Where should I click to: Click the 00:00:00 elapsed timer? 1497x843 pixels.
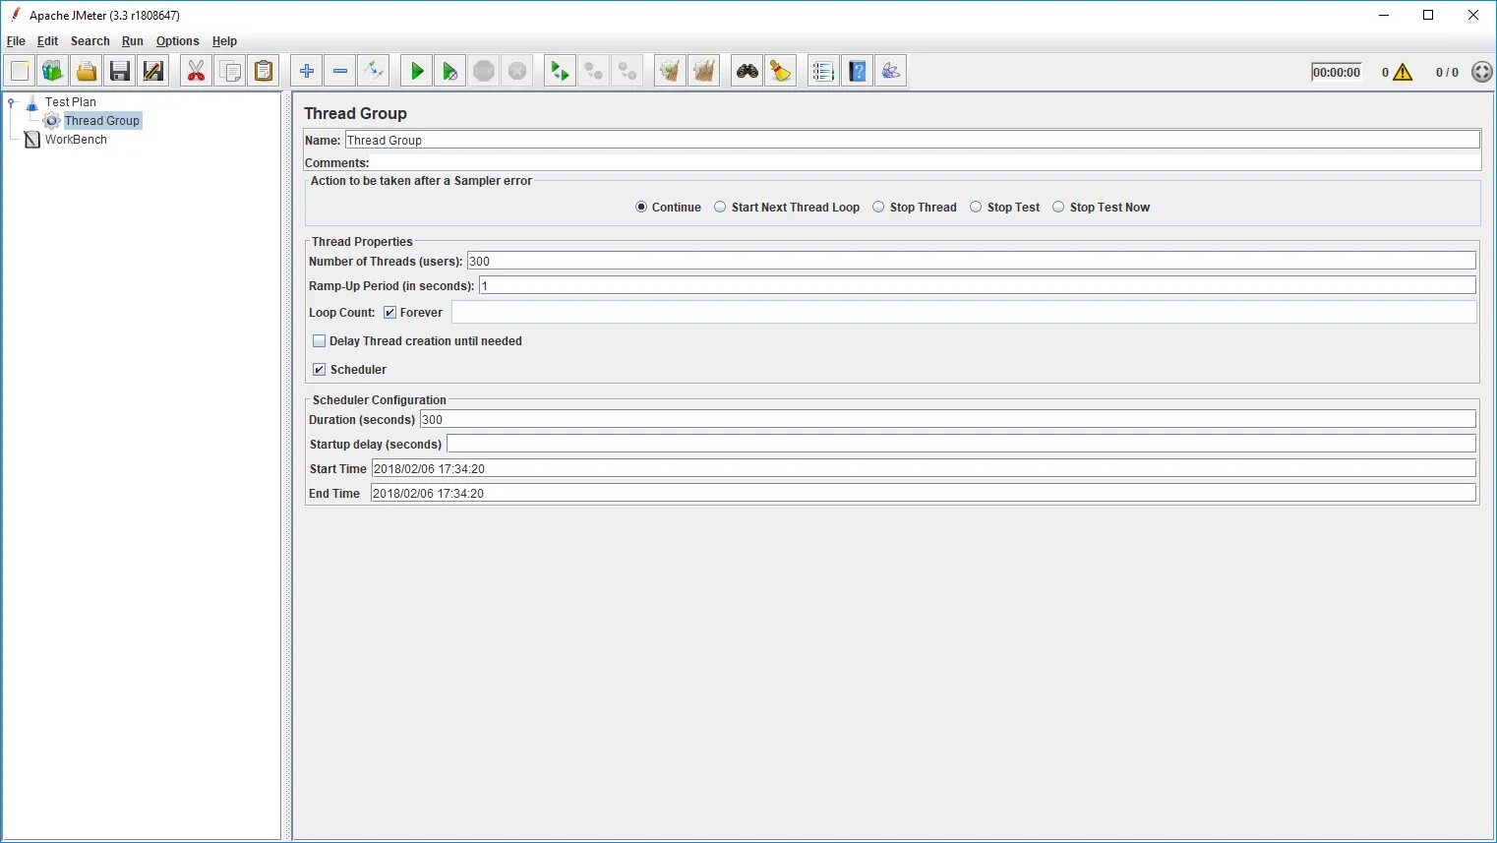1336,73
